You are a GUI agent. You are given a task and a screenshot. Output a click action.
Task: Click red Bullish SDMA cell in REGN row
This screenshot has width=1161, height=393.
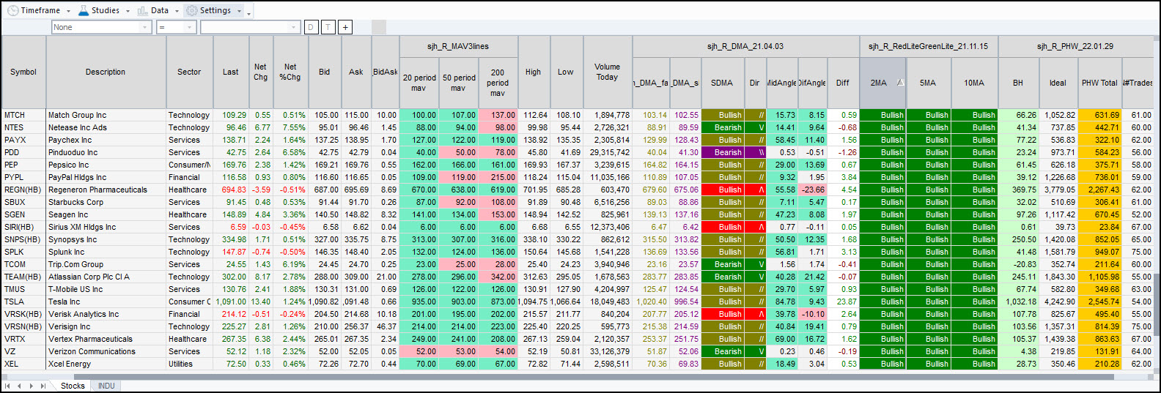click(723, 190)
